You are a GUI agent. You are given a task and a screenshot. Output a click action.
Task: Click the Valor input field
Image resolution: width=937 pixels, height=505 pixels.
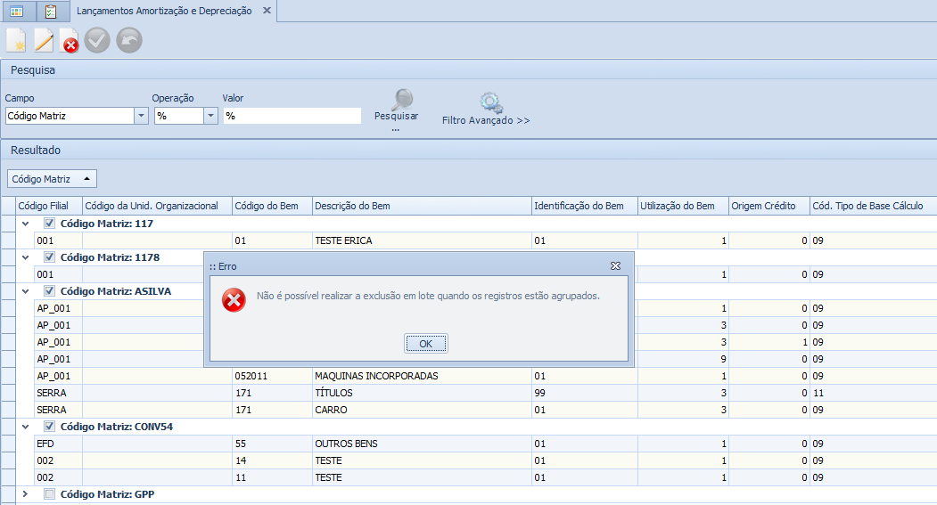click(x=292, y=116)
